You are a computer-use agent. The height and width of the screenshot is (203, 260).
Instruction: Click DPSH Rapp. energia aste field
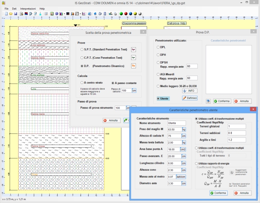pyautogui.click(x=192, y=66)
